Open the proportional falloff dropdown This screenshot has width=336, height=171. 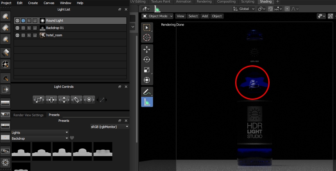(295, 9)
